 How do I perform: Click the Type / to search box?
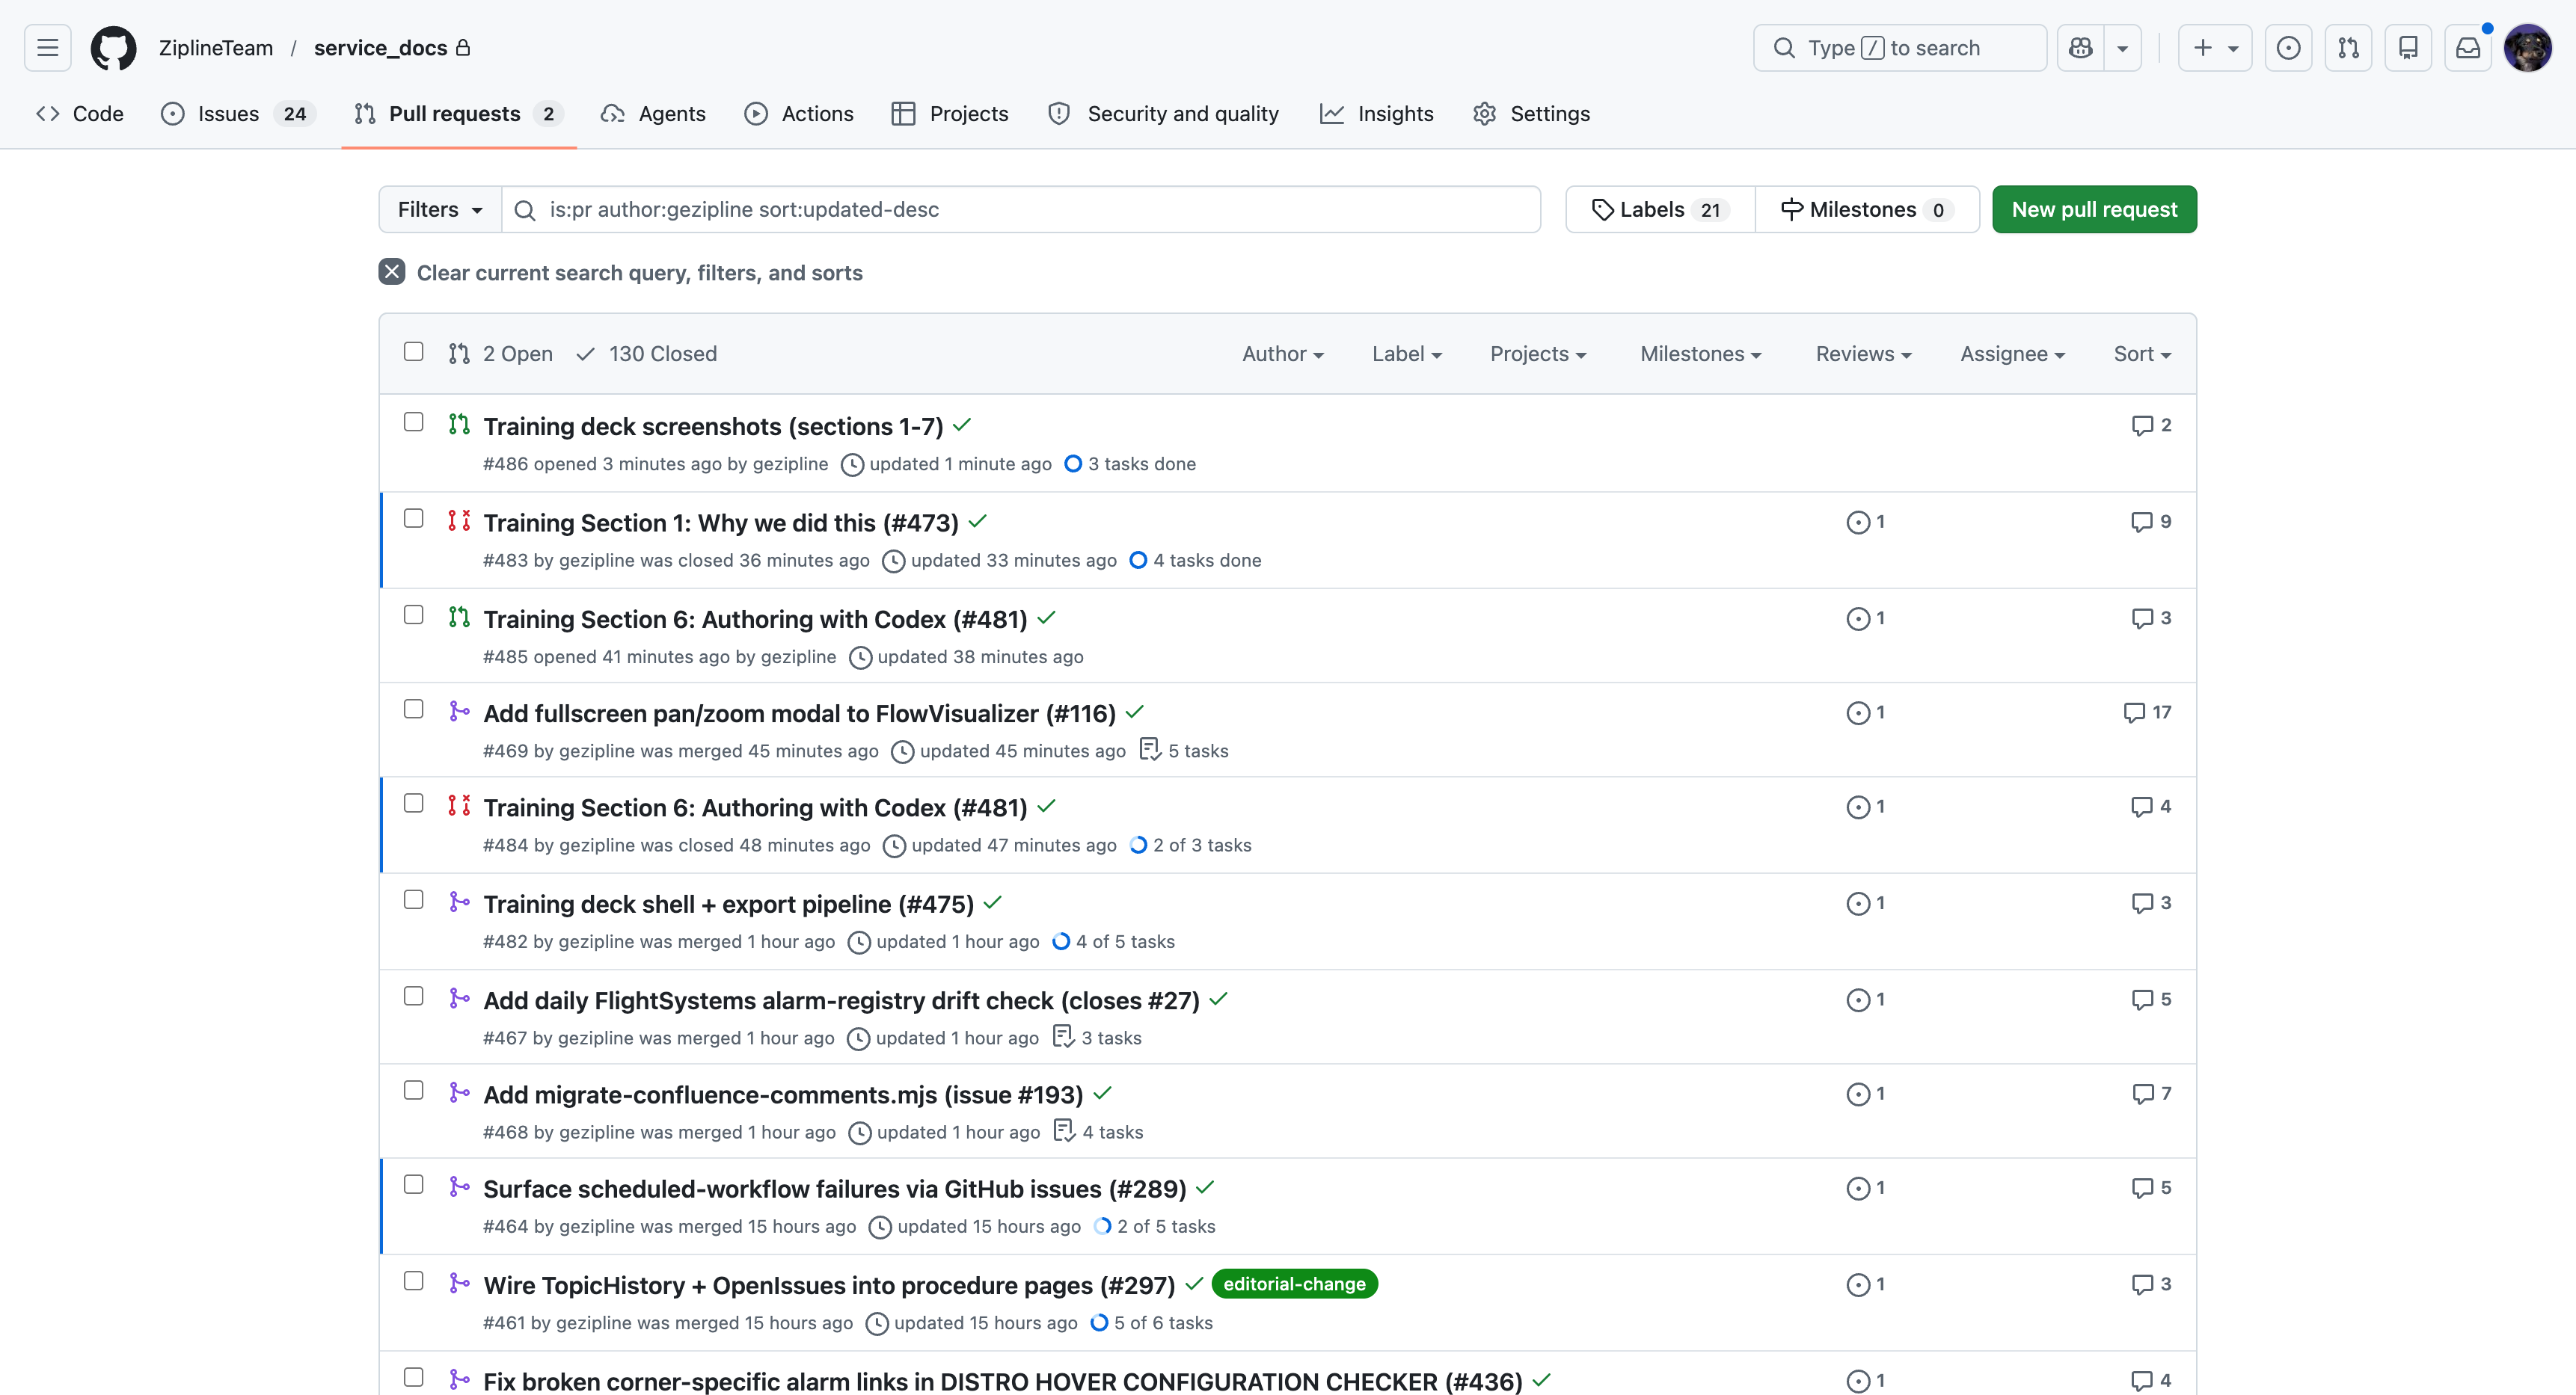[1899, 47]
